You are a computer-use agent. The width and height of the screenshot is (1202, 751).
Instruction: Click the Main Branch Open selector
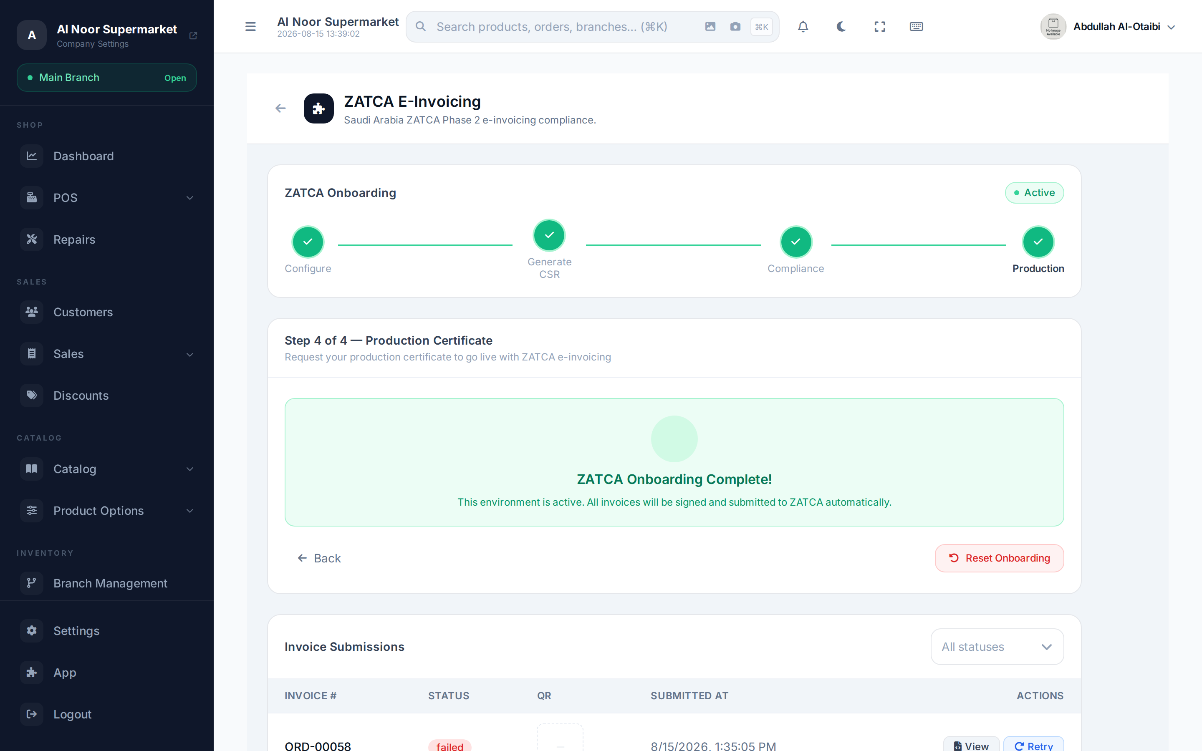tap(107, 78)
